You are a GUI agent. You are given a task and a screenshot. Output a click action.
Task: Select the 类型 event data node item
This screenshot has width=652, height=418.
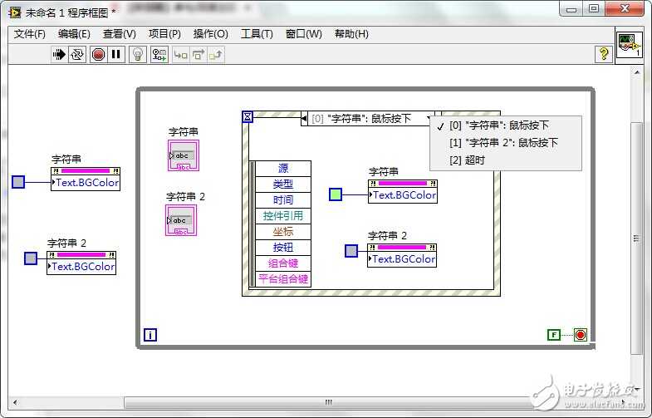[x=282, y=184]
